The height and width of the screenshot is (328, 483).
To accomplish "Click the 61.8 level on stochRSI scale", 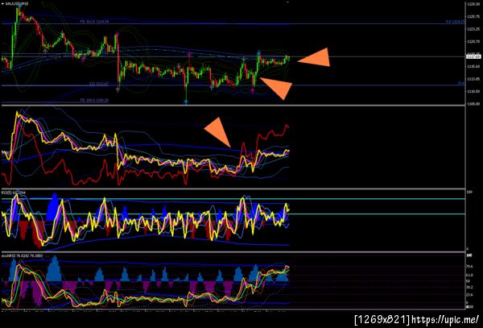I will click(470, 275).
